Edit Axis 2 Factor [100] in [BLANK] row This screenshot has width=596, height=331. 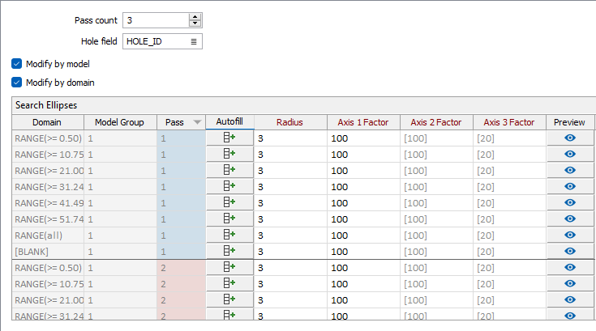pyautogui.click(x=436, y=252)
